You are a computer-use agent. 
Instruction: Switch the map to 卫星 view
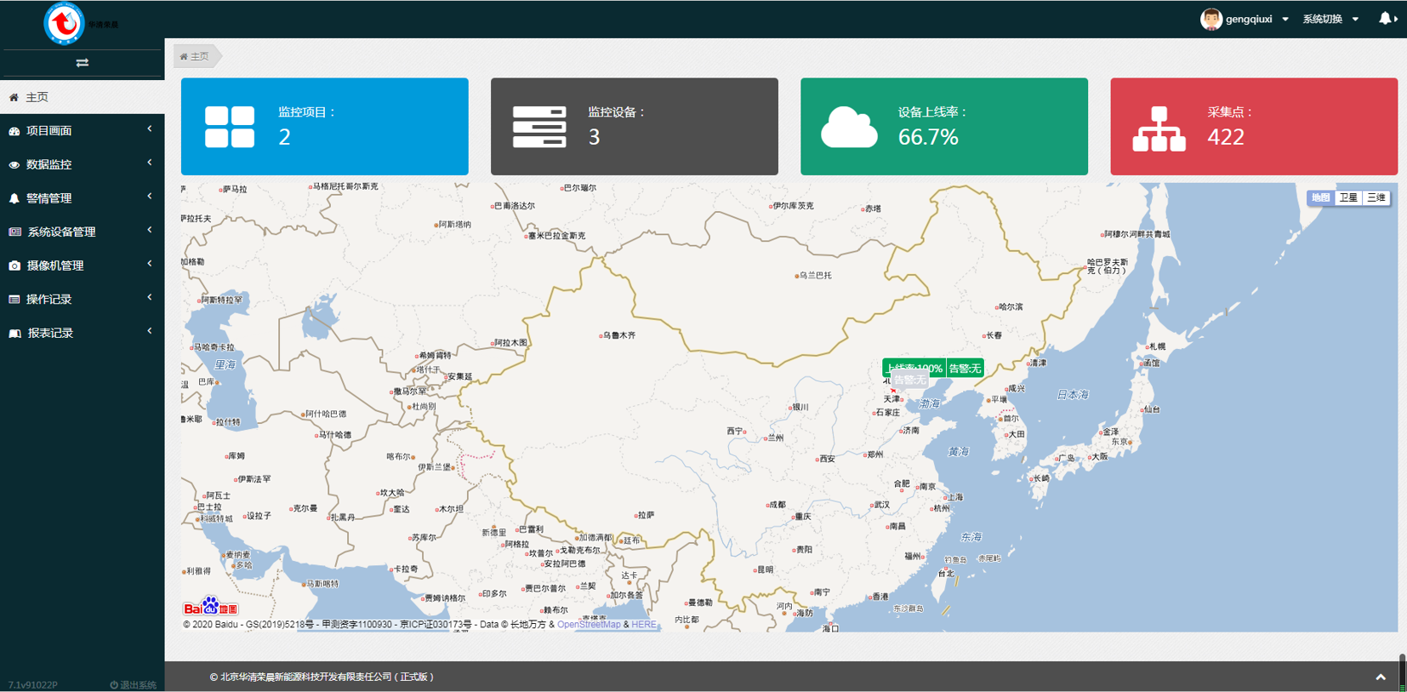pos(1348,197)
